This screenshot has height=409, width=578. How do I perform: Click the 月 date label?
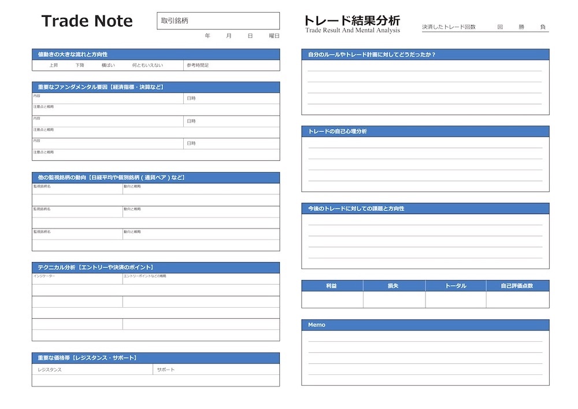tap(229, 36)
